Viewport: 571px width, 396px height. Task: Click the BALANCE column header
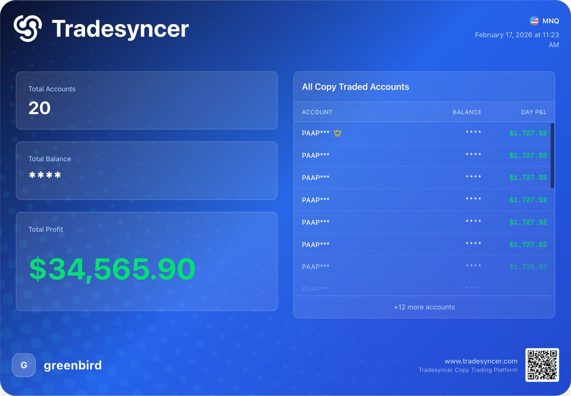467,112
